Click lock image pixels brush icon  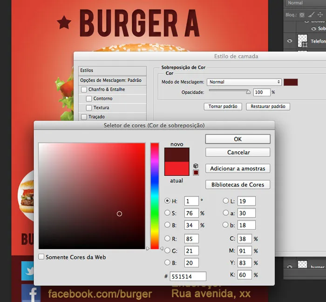click(311, 14)
